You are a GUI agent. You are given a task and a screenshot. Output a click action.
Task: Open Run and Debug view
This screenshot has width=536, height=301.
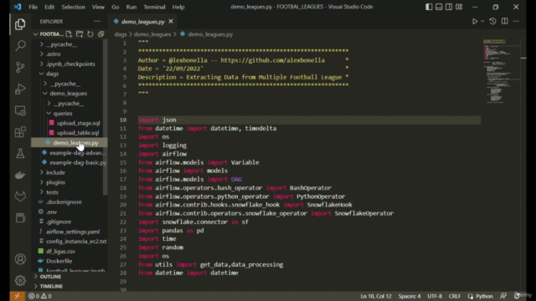pyautogui.click(x=20, y=89)
